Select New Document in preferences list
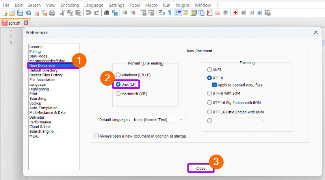Viewport: 325px width, 180px height. pyautogui.click(x=54, y=66)
